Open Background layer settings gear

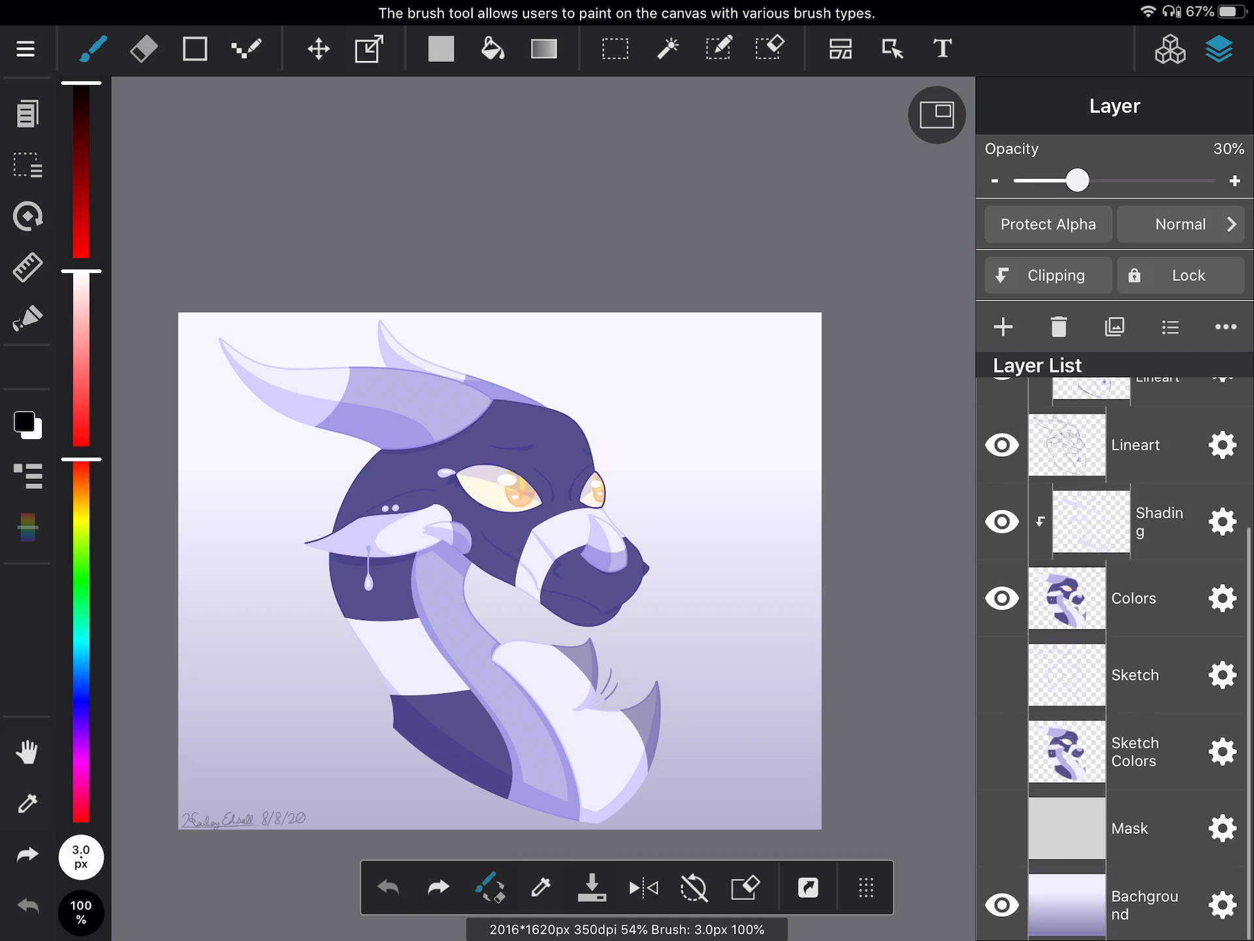click(x=1222, y=906)
